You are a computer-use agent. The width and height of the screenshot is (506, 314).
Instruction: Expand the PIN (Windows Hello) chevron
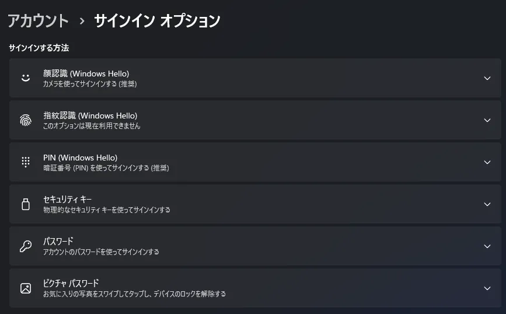pos(487,162)
